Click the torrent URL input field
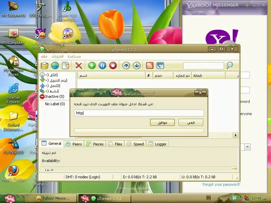The image size is (271, 203). [x=139, y=113]
